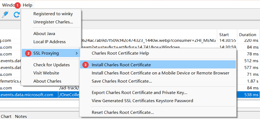Show Local IP Address
Screen dimensions: 260x119
(x=49, y=42)
